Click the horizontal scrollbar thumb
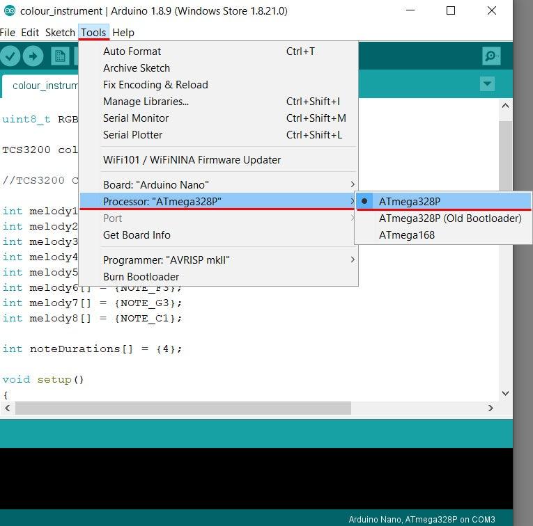The width and height of the screenshot is (533, 526). click(x=183, y=408)
